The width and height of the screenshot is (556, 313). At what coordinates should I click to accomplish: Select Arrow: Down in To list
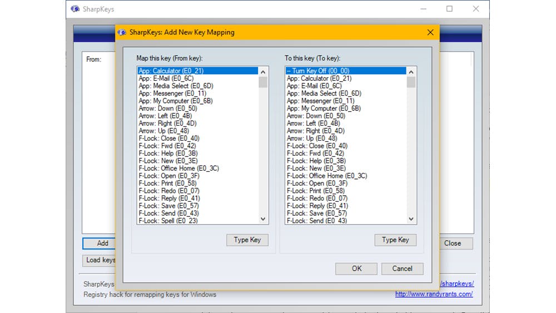tap(346, 116)
